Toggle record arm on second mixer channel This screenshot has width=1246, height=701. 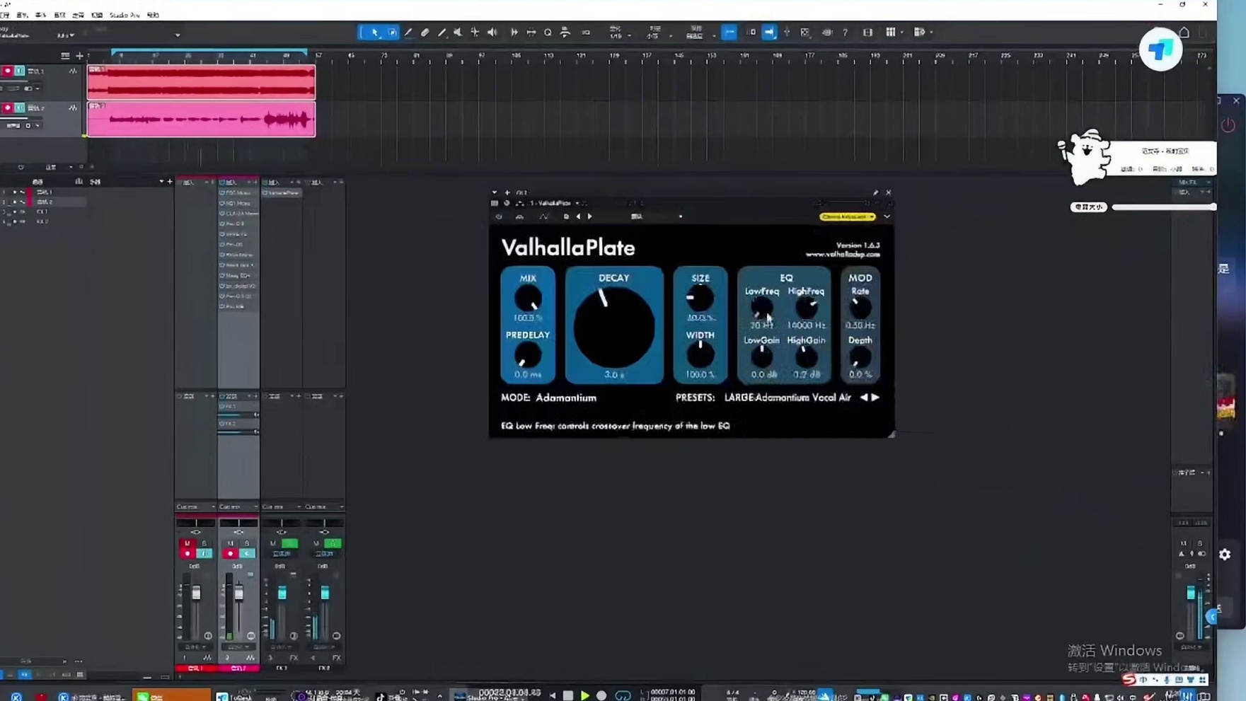tap(230, 553)
